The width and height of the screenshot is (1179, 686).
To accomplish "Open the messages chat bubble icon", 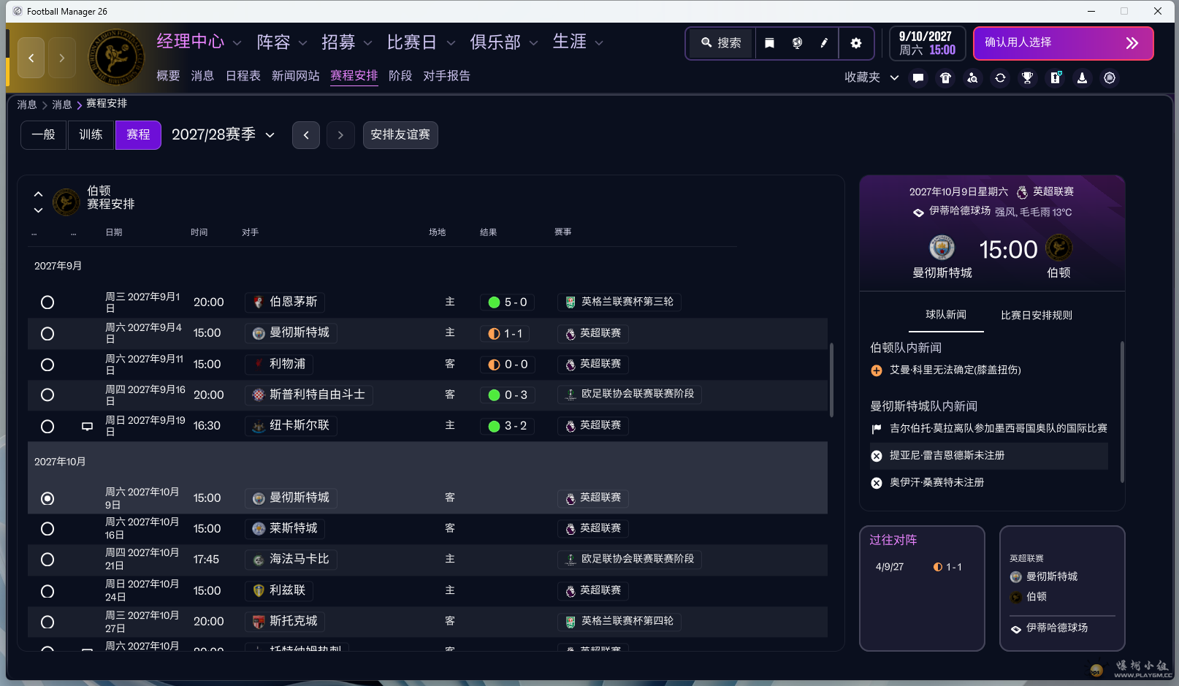I will [917, 77].
